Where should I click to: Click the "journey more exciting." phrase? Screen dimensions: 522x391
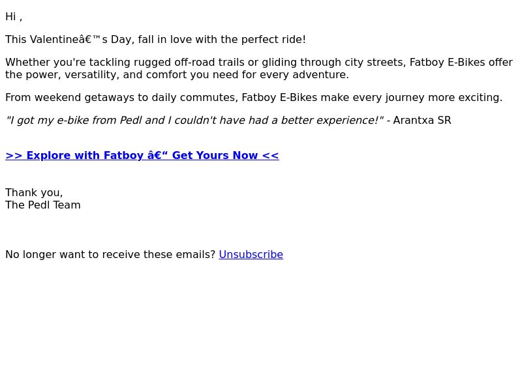coord(444,97)
